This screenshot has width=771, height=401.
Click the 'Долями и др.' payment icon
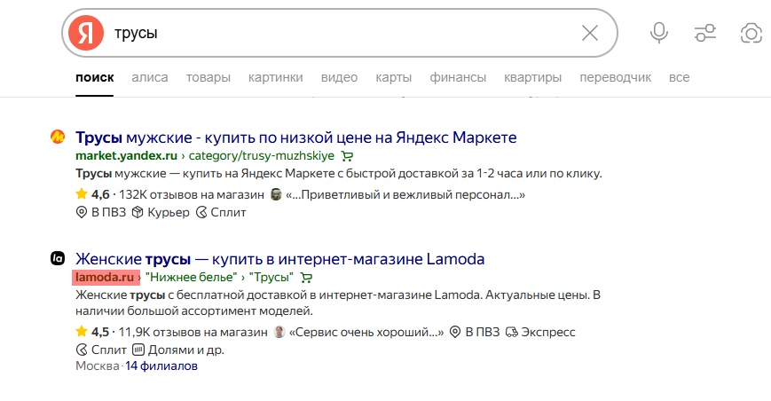tap(138, 350)
